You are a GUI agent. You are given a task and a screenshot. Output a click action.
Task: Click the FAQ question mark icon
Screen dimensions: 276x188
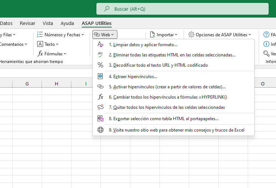pyautogui.click(x=266, y=34)
